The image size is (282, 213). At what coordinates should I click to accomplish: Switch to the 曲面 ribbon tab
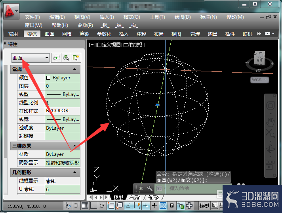pos(50,34)
